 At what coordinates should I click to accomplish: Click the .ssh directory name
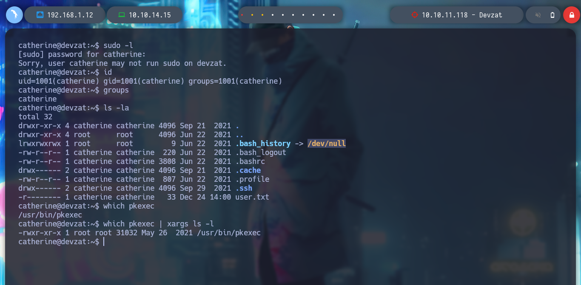tap(244, 188)
